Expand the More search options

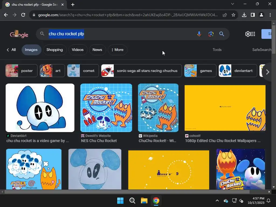pos(118,50)
